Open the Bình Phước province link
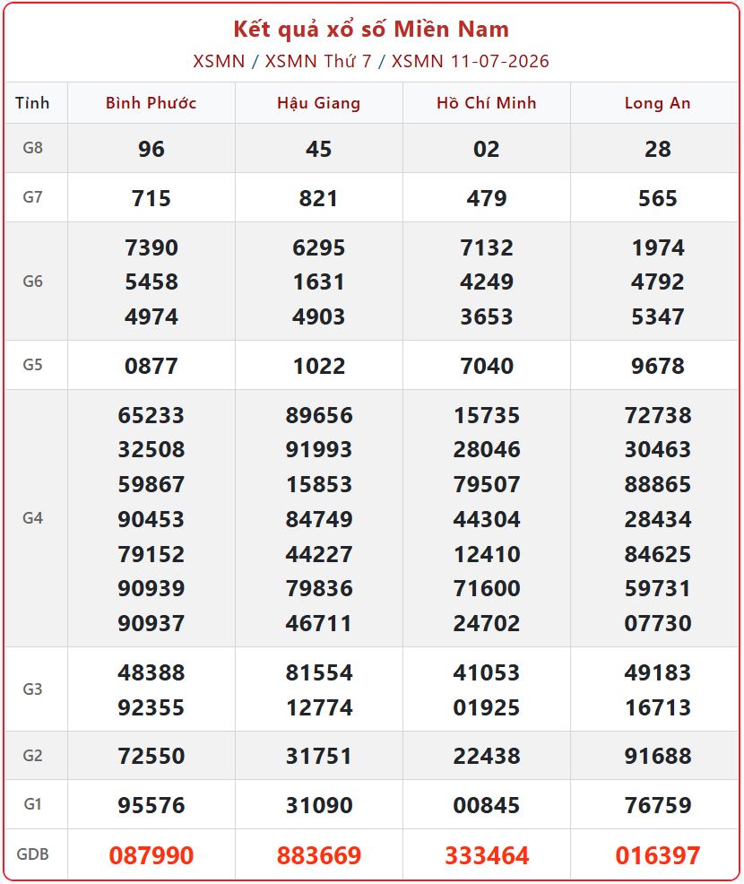This screenshot has width=744, height=884. [x=151, y=103]
